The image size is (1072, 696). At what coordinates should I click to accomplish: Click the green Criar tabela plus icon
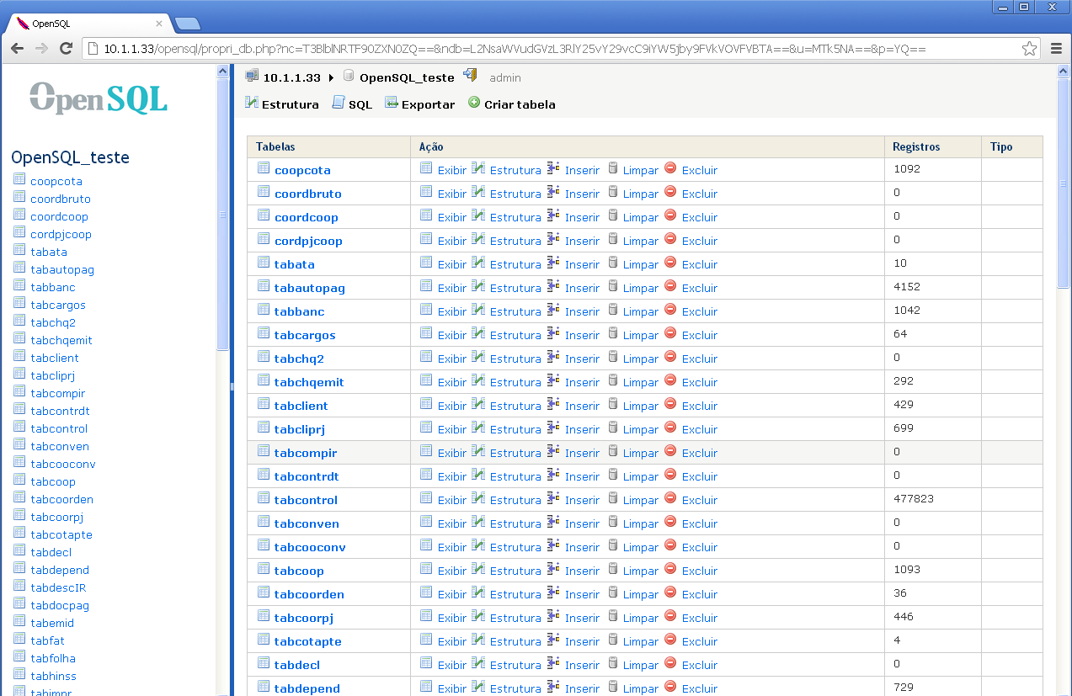[x=474, y=103]
